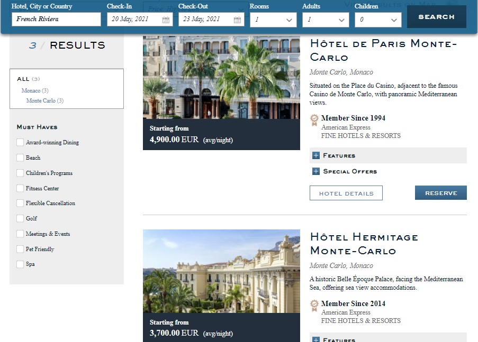
Task: Click plus icon beside Features for Hôtel de Paris
Action: (x=316, y=155)
